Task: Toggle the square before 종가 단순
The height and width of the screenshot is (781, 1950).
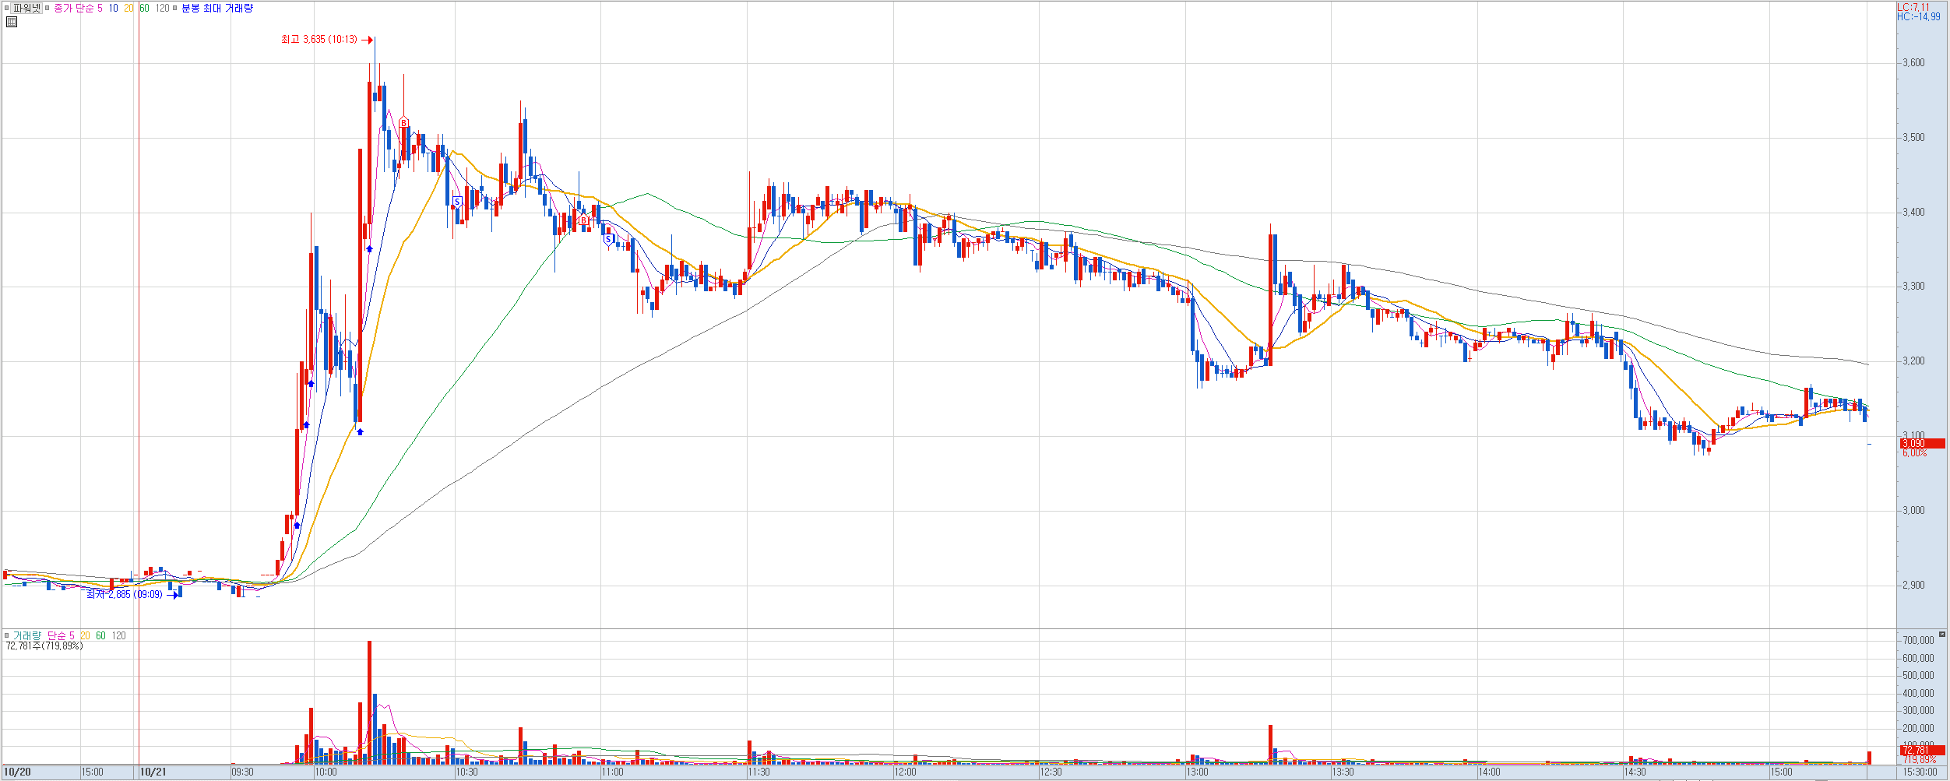Action: (48, 8)
